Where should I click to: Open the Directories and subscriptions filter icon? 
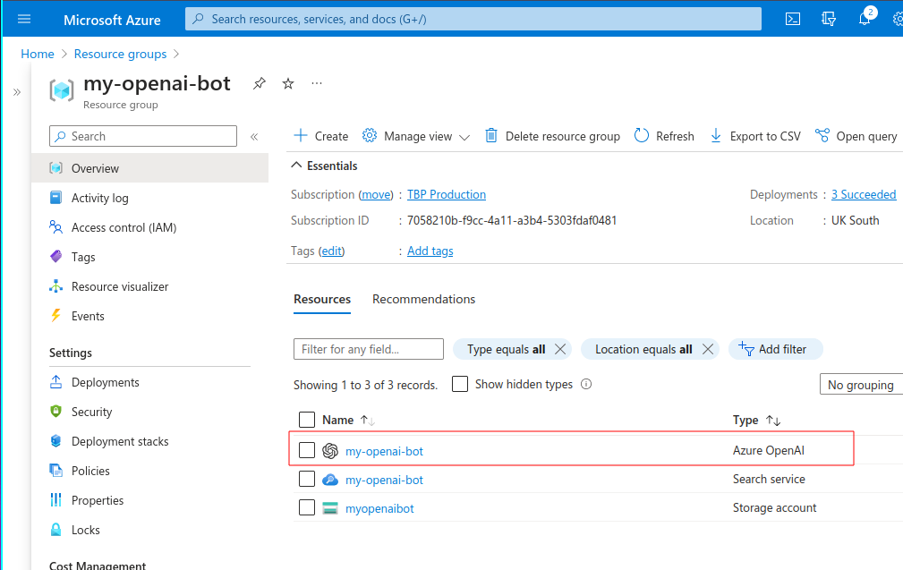(x=828, y=19)
